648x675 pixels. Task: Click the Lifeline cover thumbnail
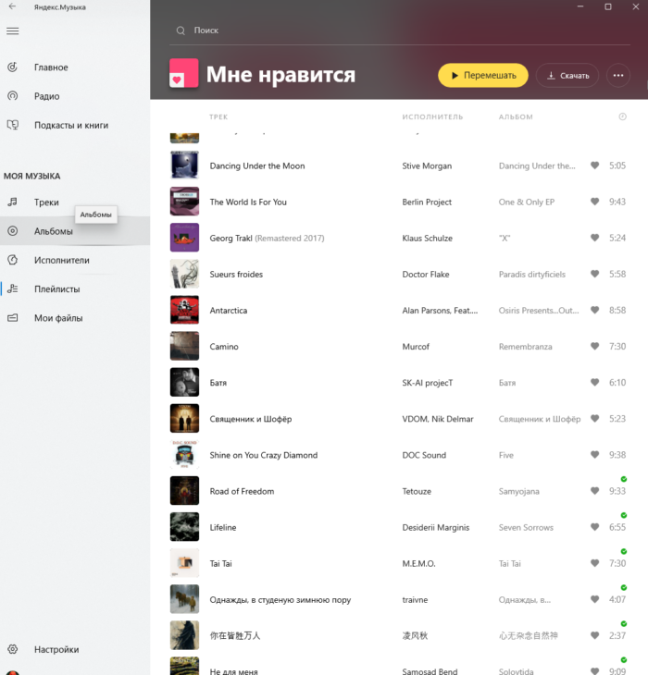click(x=184, y=526)
